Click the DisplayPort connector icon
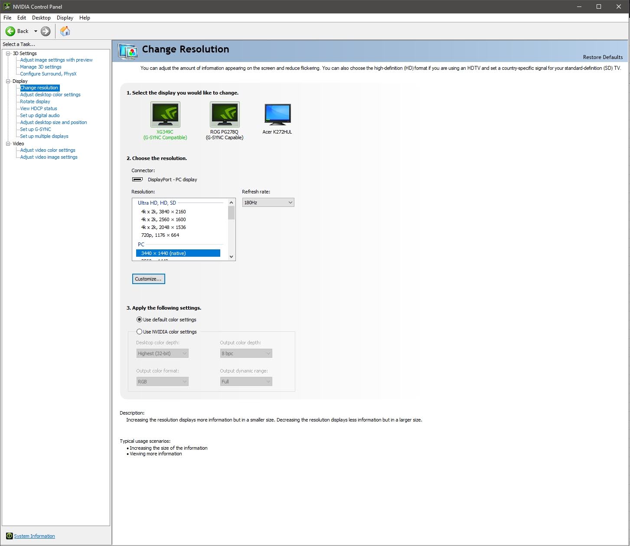The width and height of the screenshot is (630, 546). 137,180
